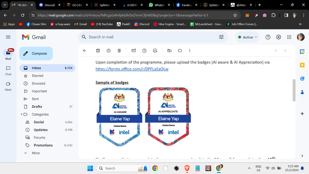Open more email actions menu
Screen dimensions: 309x174
click(x=190, y=51)
